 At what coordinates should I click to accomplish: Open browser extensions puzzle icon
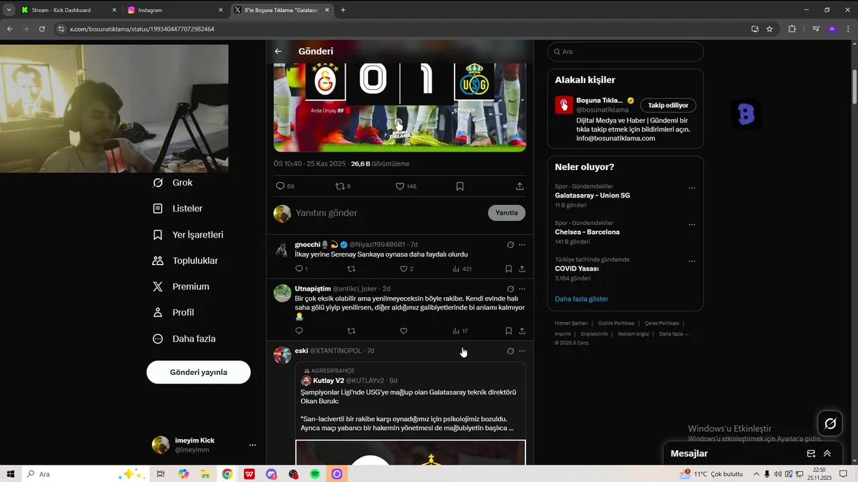pos(792,29)
